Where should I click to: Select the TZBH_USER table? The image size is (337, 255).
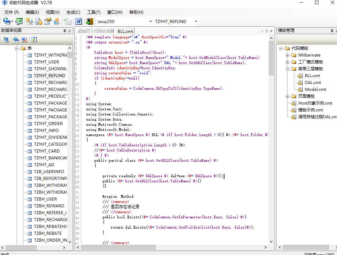pyautogui.click(x=45, y=199)
